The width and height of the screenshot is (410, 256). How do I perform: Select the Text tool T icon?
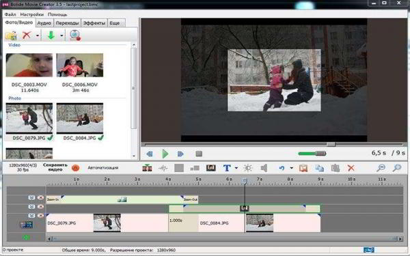[227, 168]
